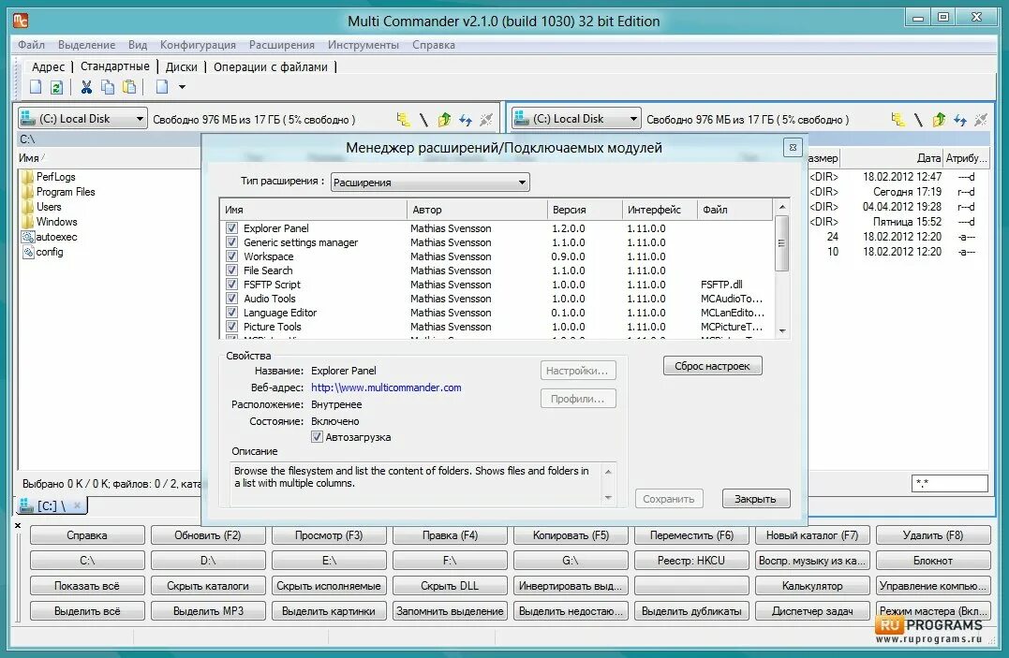Toggle the FSFTP Script checkbox
Viewport: 1009px width, 658px height.
231,285
